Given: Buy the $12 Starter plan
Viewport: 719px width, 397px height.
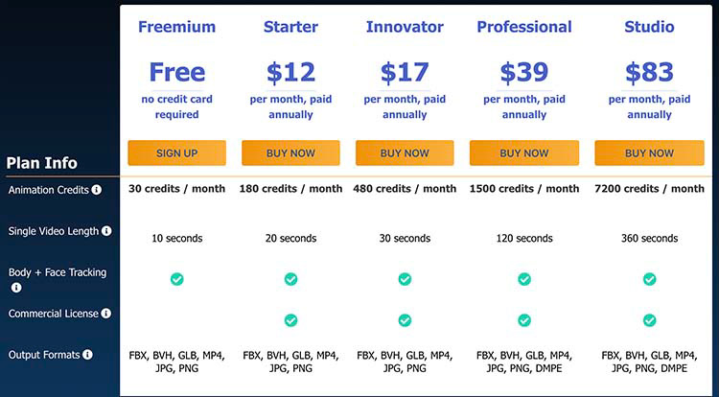Looking at the screenshot, I should click(290, 153).
